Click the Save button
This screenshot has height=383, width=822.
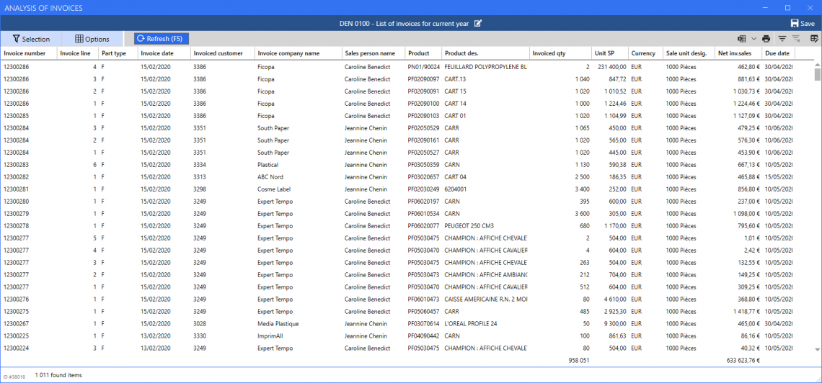[x=803, y=24]
